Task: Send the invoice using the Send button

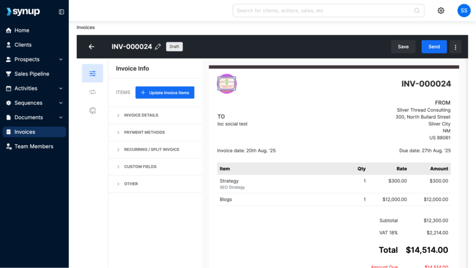Action: (x=434, y=46)
